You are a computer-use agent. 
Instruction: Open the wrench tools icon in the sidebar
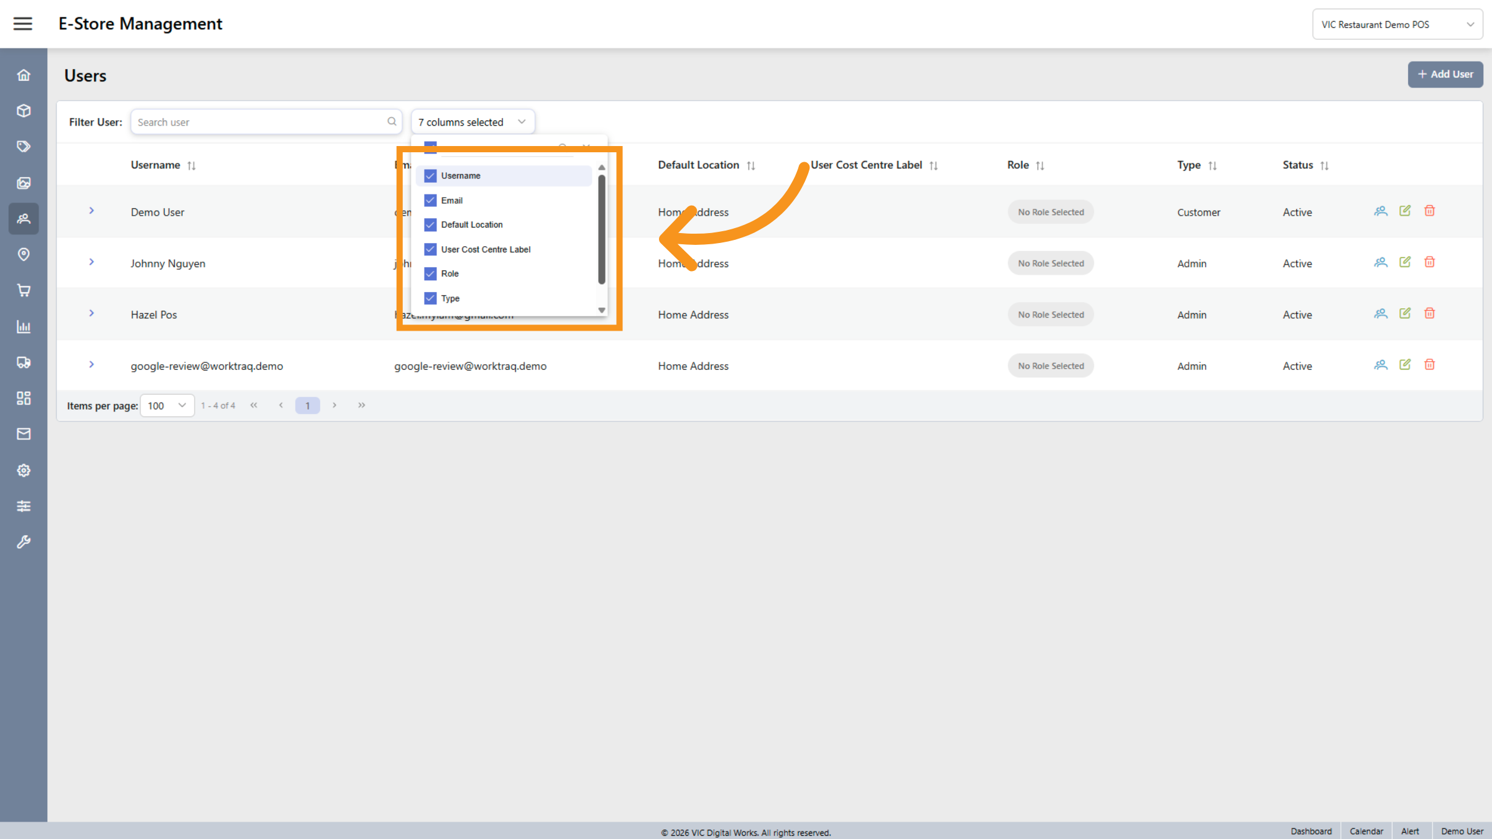pos(24,541)
